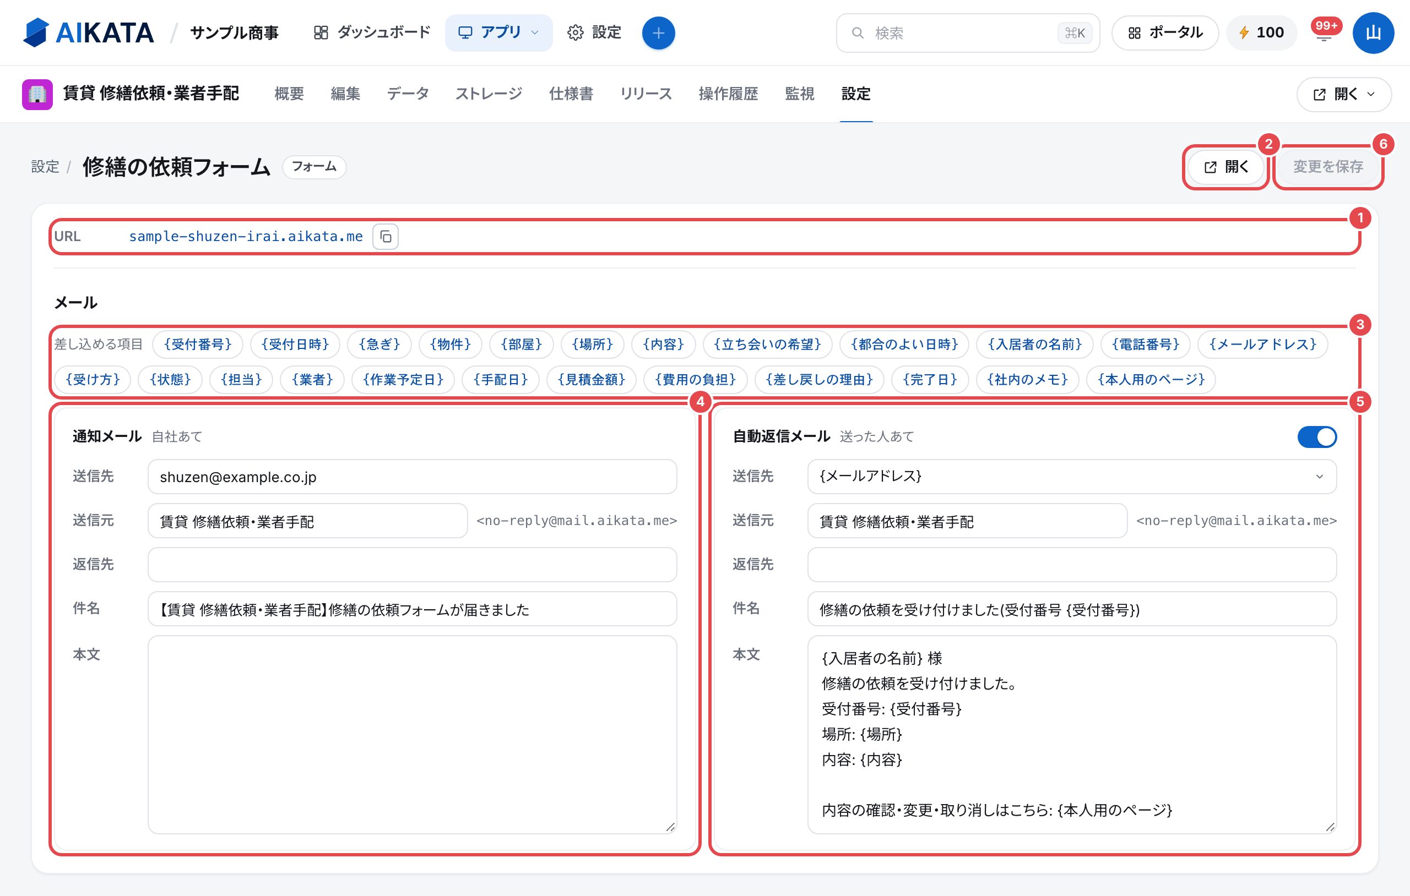Viewport: 1410px width, 896px height.
Task: Switch to the リリース tab
Action: (646, 94)
